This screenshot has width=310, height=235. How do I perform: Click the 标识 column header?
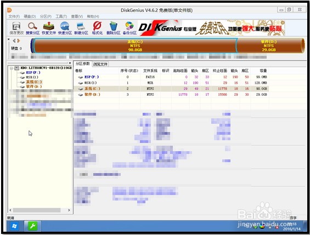166,71
